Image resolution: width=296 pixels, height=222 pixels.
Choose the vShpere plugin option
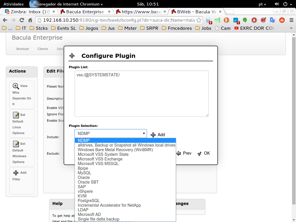tap(125, 191)
